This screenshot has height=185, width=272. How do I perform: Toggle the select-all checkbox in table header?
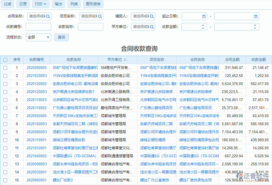5,60
